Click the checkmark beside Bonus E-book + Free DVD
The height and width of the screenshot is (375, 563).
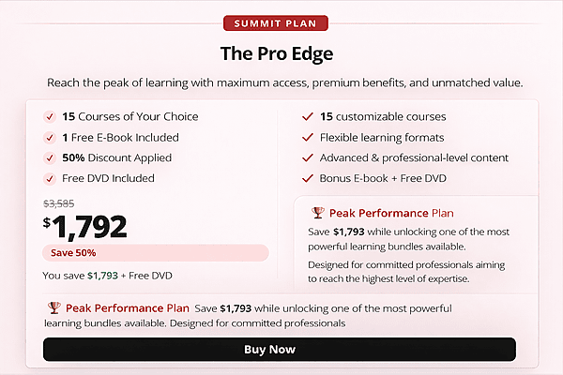point(308,178)
